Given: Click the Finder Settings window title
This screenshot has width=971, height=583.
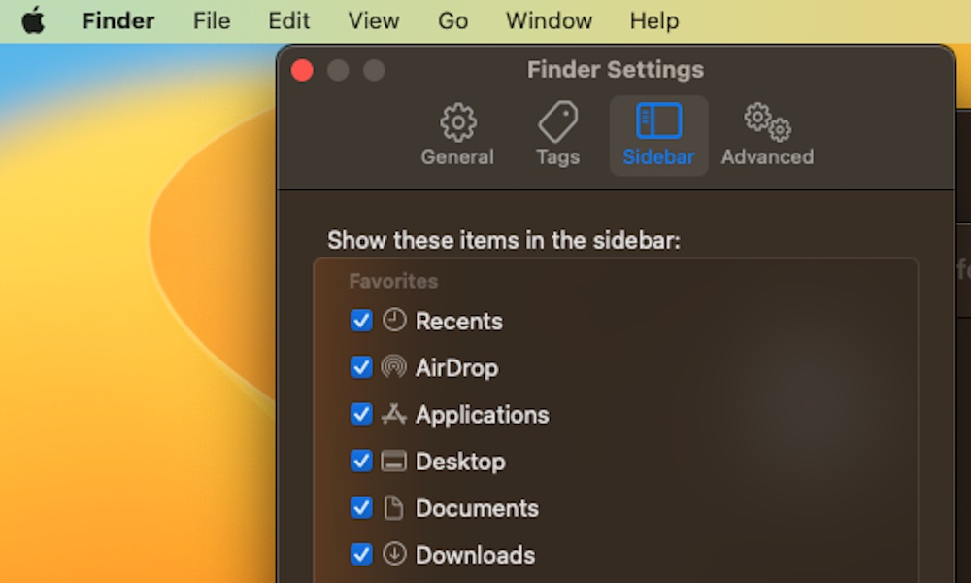Looking at the screenshot, I should [616, 69].
